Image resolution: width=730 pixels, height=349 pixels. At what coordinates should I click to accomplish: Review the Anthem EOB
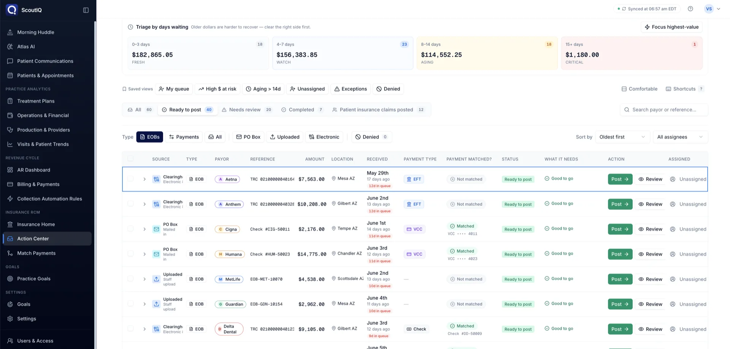(650, 204)
